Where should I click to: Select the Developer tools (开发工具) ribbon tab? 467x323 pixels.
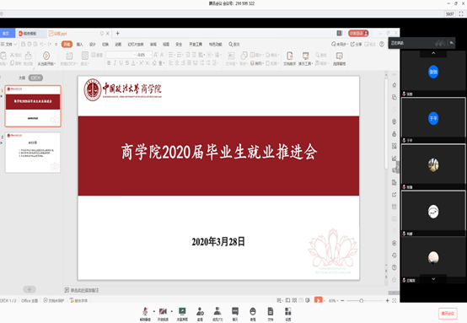(x=196, y=44)
